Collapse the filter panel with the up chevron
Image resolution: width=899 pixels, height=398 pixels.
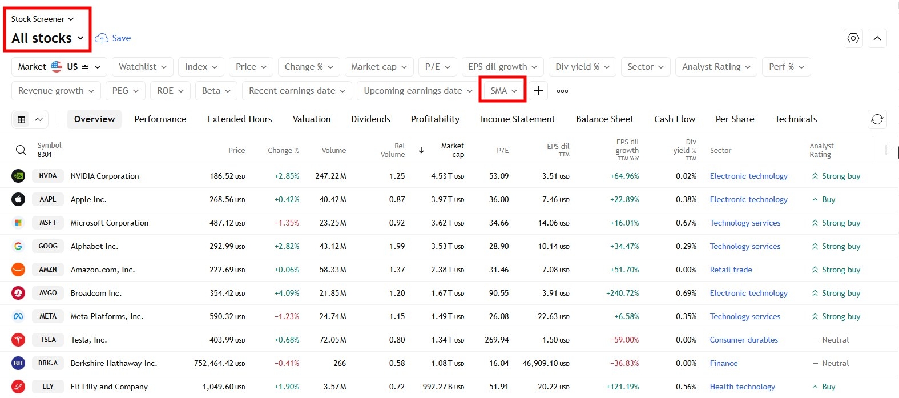pyautogui.click(x=877, y=38)
